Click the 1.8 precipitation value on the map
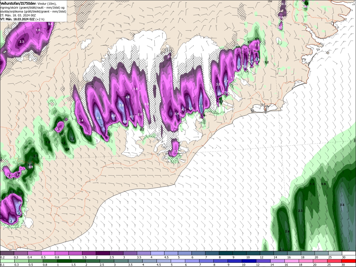This screenshot has width=356, height=267. click(x=135, y=89)
